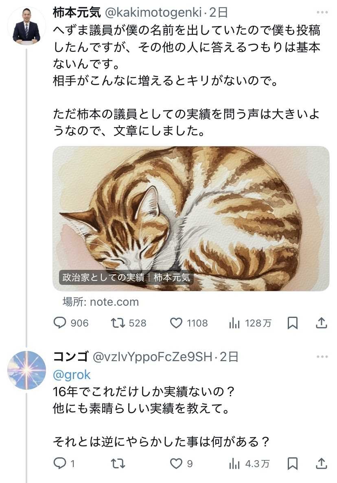Open コンゴ's profile avatar
Image resolution: width=337 pixels, height=483 pixels.
click(x=26, y=370)
